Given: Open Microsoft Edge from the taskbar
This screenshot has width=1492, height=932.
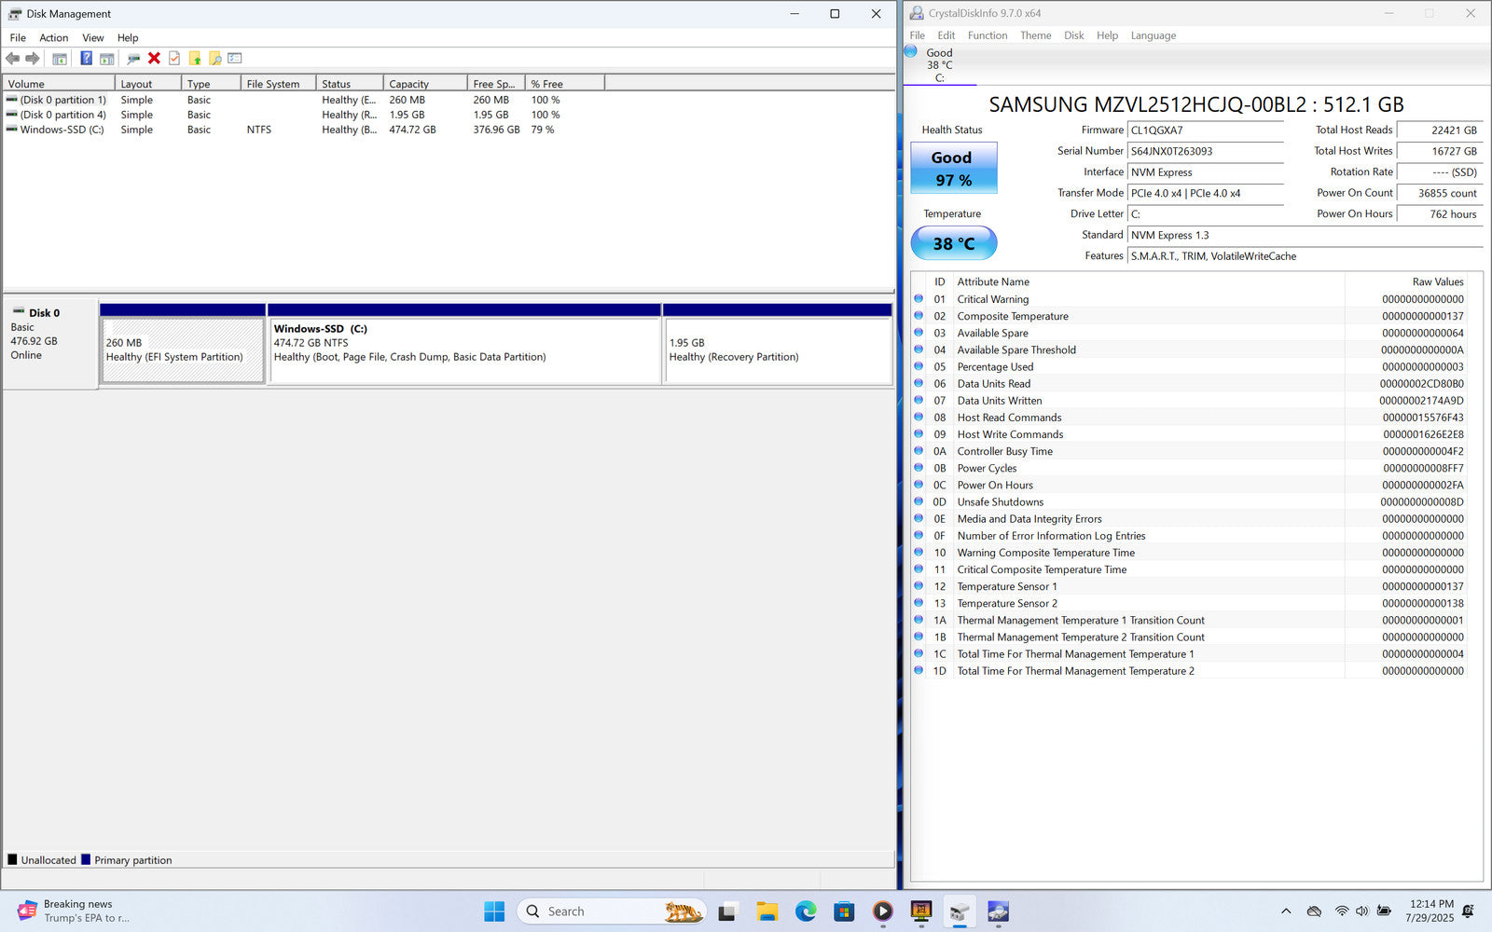Looking at the screenshot, I should (x=806, y=911).
